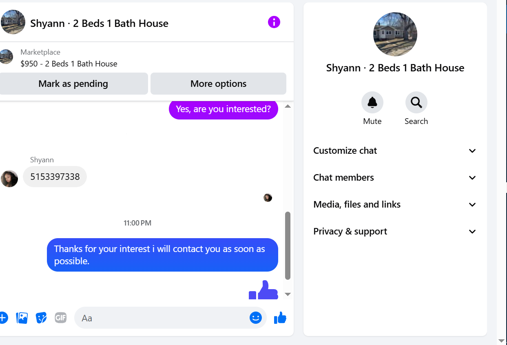Choose a sticker from sticker icon

(x=41, y=318)
